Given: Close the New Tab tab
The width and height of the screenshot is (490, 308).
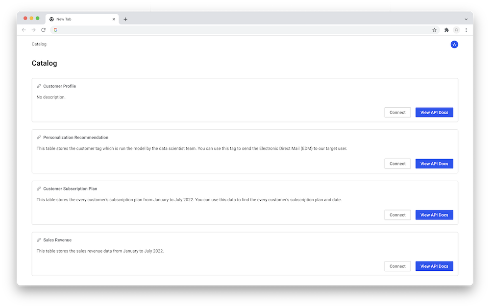Looking at the screenshot, I should click(114, 19).
